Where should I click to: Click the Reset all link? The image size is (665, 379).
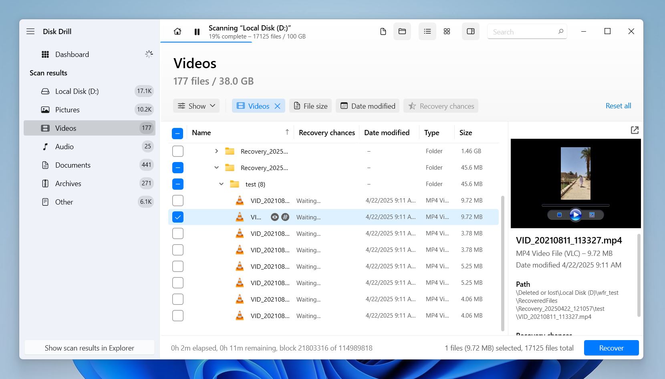pyautogui.click(x=618, y=106)
